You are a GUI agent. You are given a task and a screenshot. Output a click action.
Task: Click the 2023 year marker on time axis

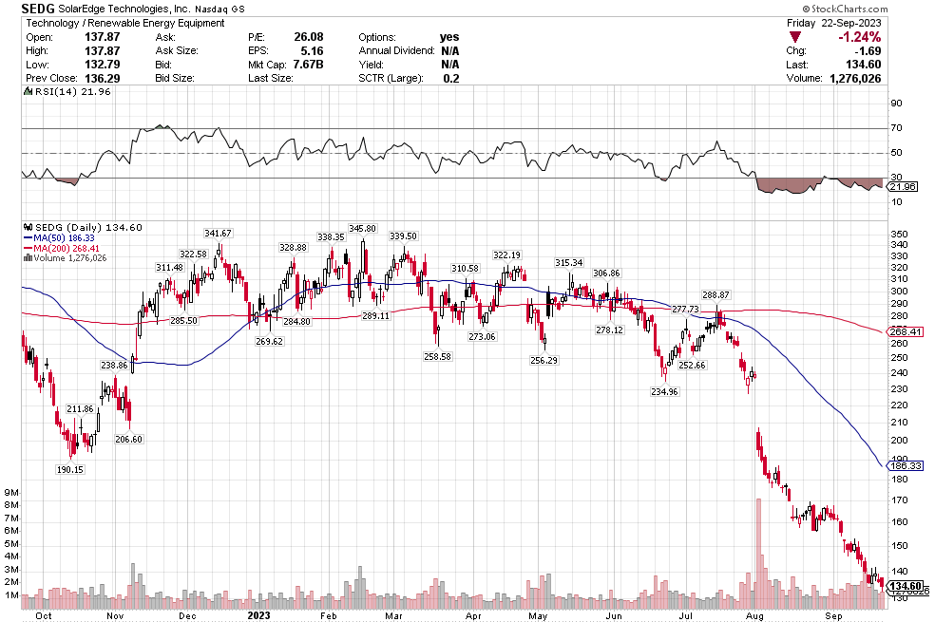(x=259, y=614)
